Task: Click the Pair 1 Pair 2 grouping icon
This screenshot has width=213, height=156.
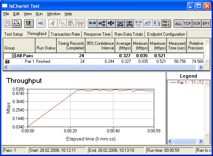Action: click(x=166, y=24)
